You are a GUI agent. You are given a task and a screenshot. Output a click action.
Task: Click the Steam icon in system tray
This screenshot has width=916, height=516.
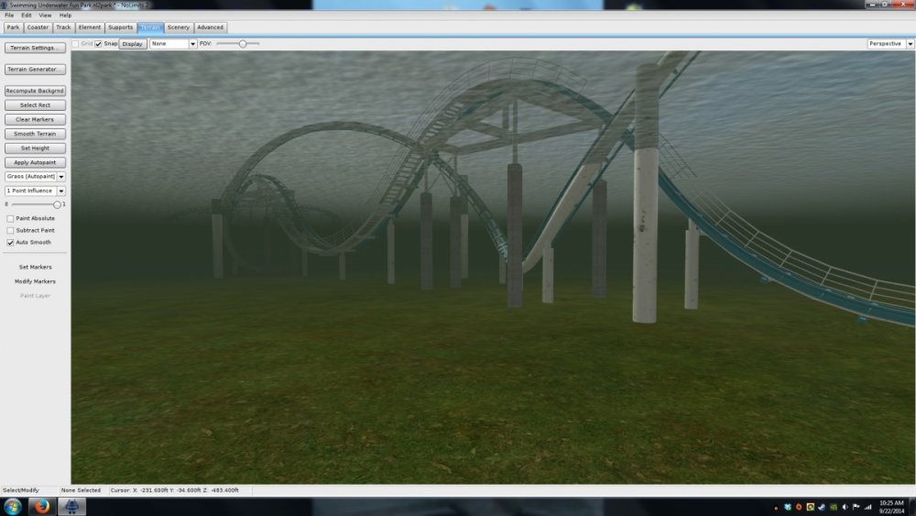pyautogui.click(x=822, y=507)
